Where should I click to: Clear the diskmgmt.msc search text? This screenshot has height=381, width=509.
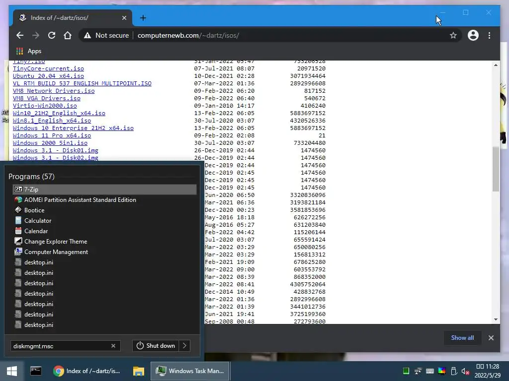113,346
